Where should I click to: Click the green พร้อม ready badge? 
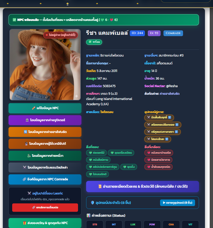pyautogui.click(x=94, y=42)
